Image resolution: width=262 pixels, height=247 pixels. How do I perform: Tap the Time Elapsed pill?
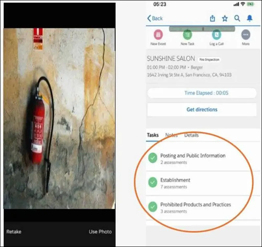click(202, 93)
